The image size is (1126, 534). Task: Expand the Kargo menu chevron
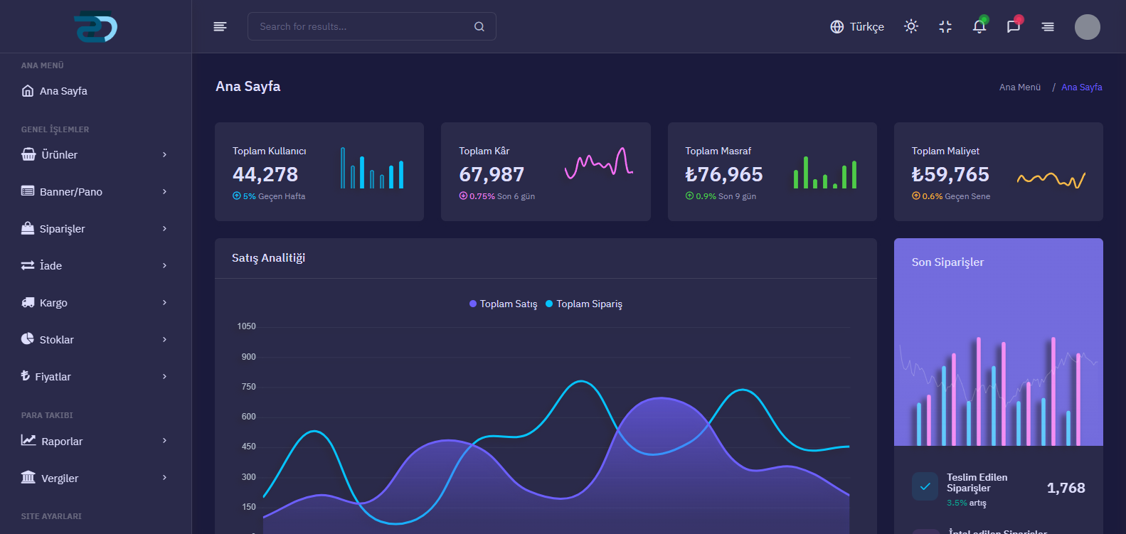click(x=164, y=302)
